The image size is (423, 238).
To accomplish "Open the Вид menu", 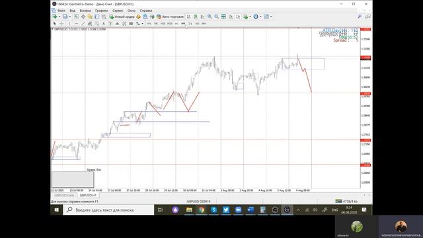I will coord(72,11).
